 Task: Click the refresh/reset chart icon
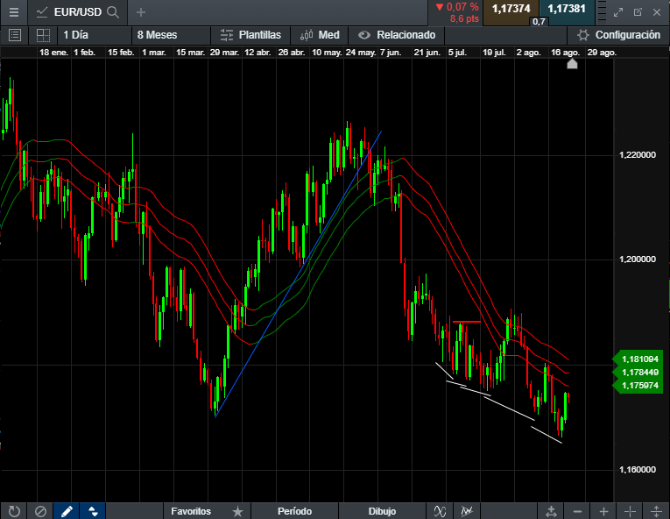tap(14, 511)
